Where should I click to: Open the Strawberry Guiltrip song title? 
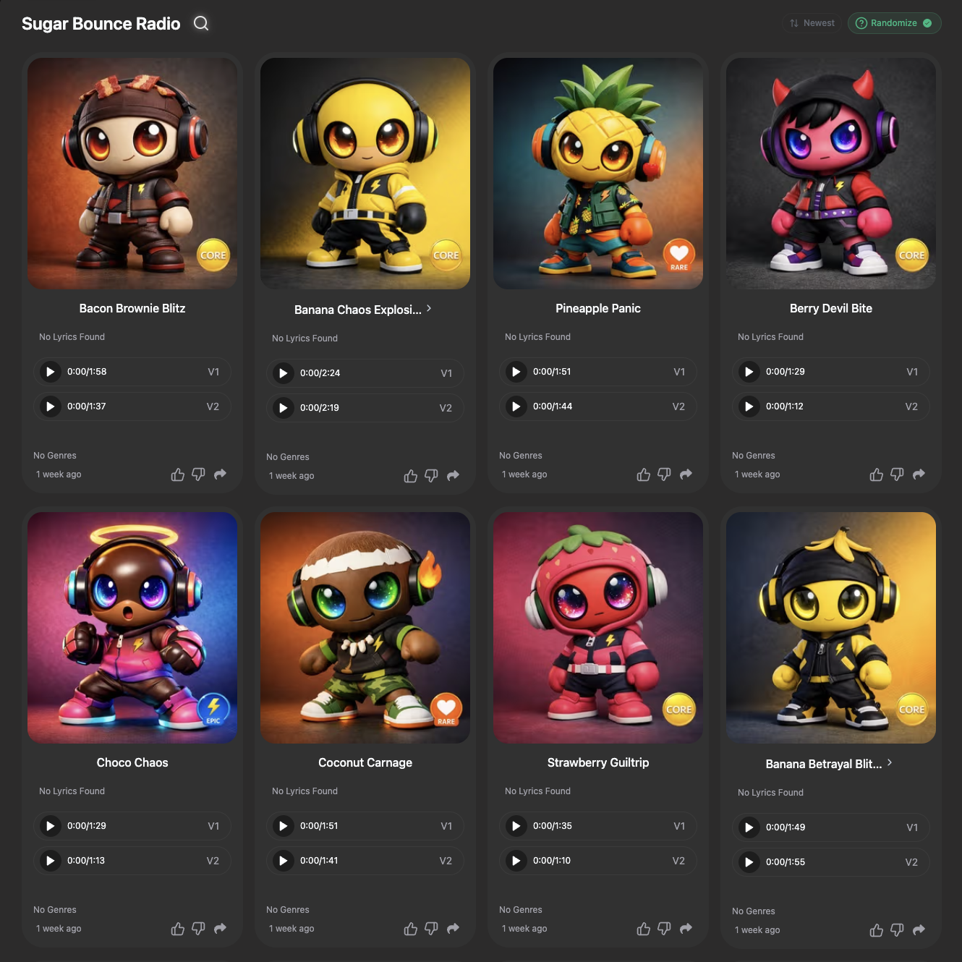[x=598, y=762]
